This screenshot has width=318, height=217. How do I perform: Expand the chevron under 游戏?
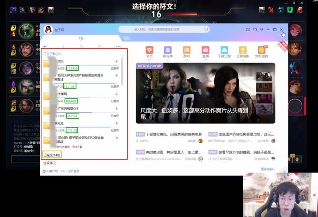pyautogui.click(x=187, y=60)
